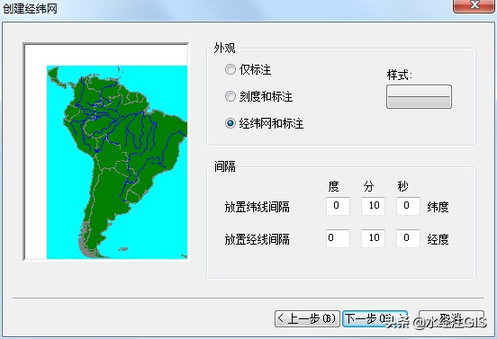Cancel the wizard with 取消
497x339 pixels.
(x=451, y=318)
